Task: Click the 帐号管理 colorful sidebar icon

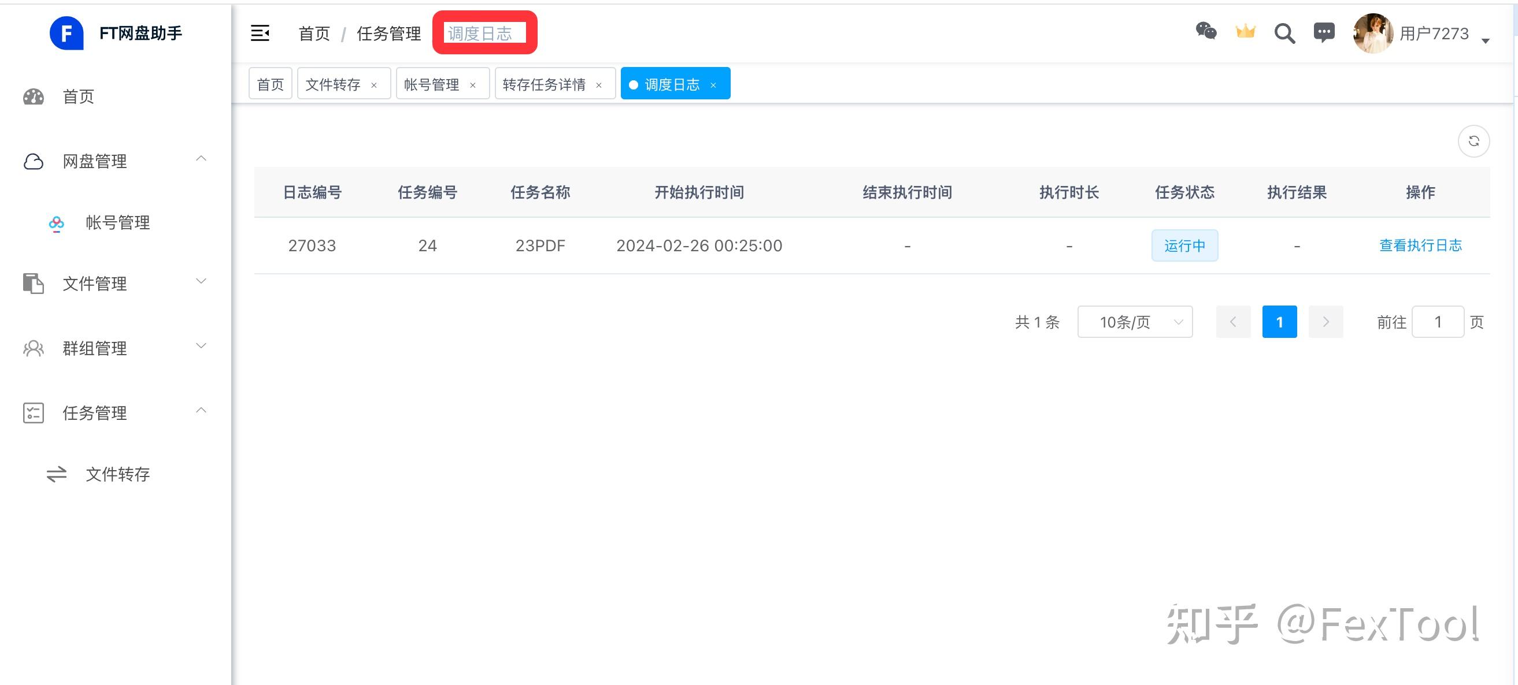Action: (57, 223)
